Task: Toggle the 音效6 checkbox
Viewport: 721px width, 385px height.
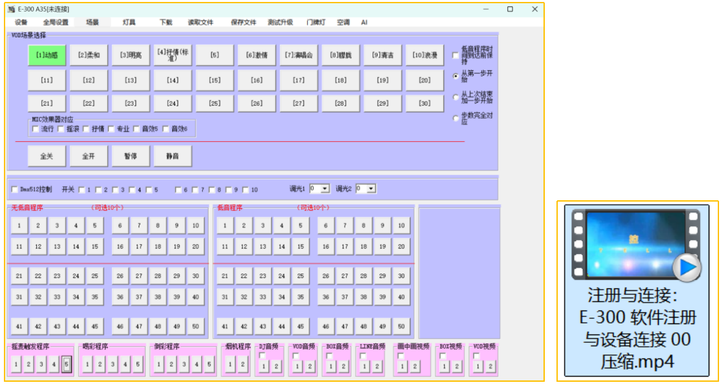Action: click(166, 129)
